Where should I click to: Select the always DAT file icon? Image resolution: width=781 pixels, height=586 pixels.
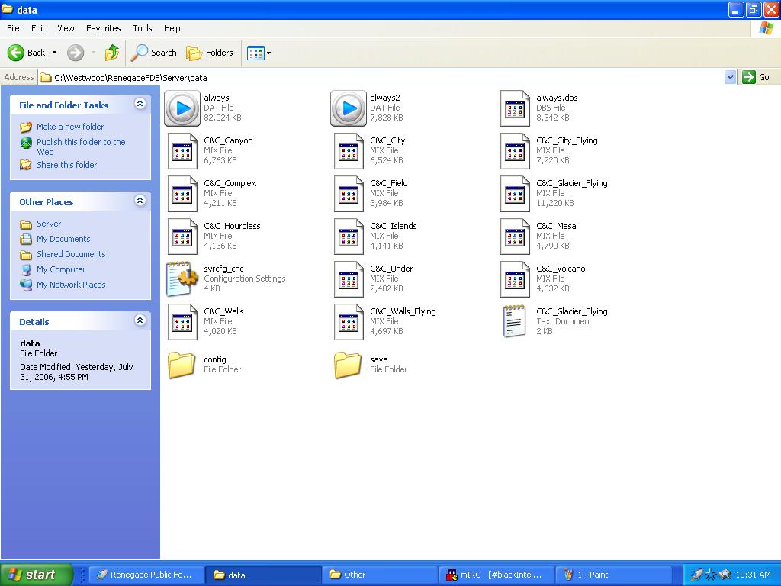point(182,108)
